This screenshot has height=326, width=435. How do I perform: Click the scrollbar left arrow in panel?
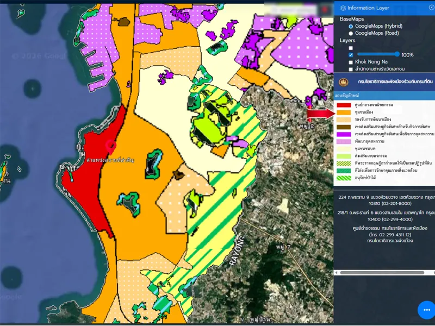pos(336,272)
